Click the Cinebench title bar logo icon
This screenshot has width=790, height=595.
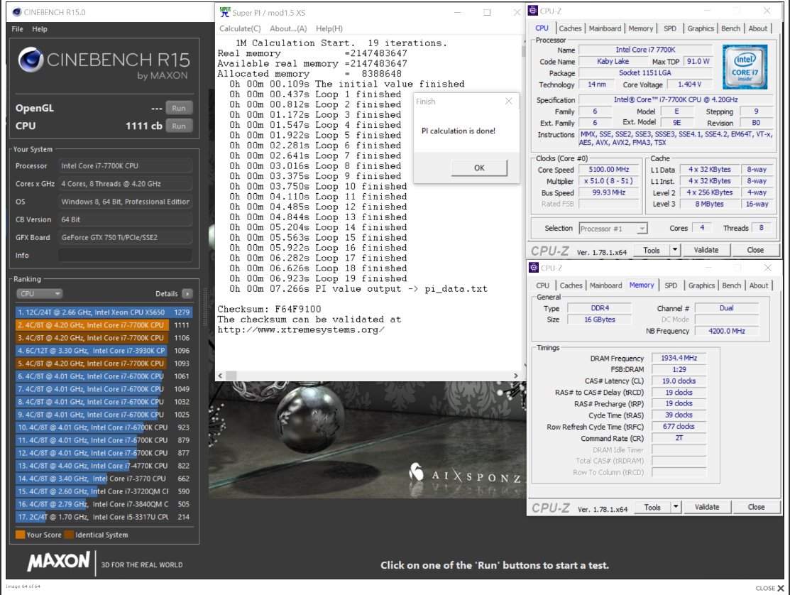click(x=17, y=12)
